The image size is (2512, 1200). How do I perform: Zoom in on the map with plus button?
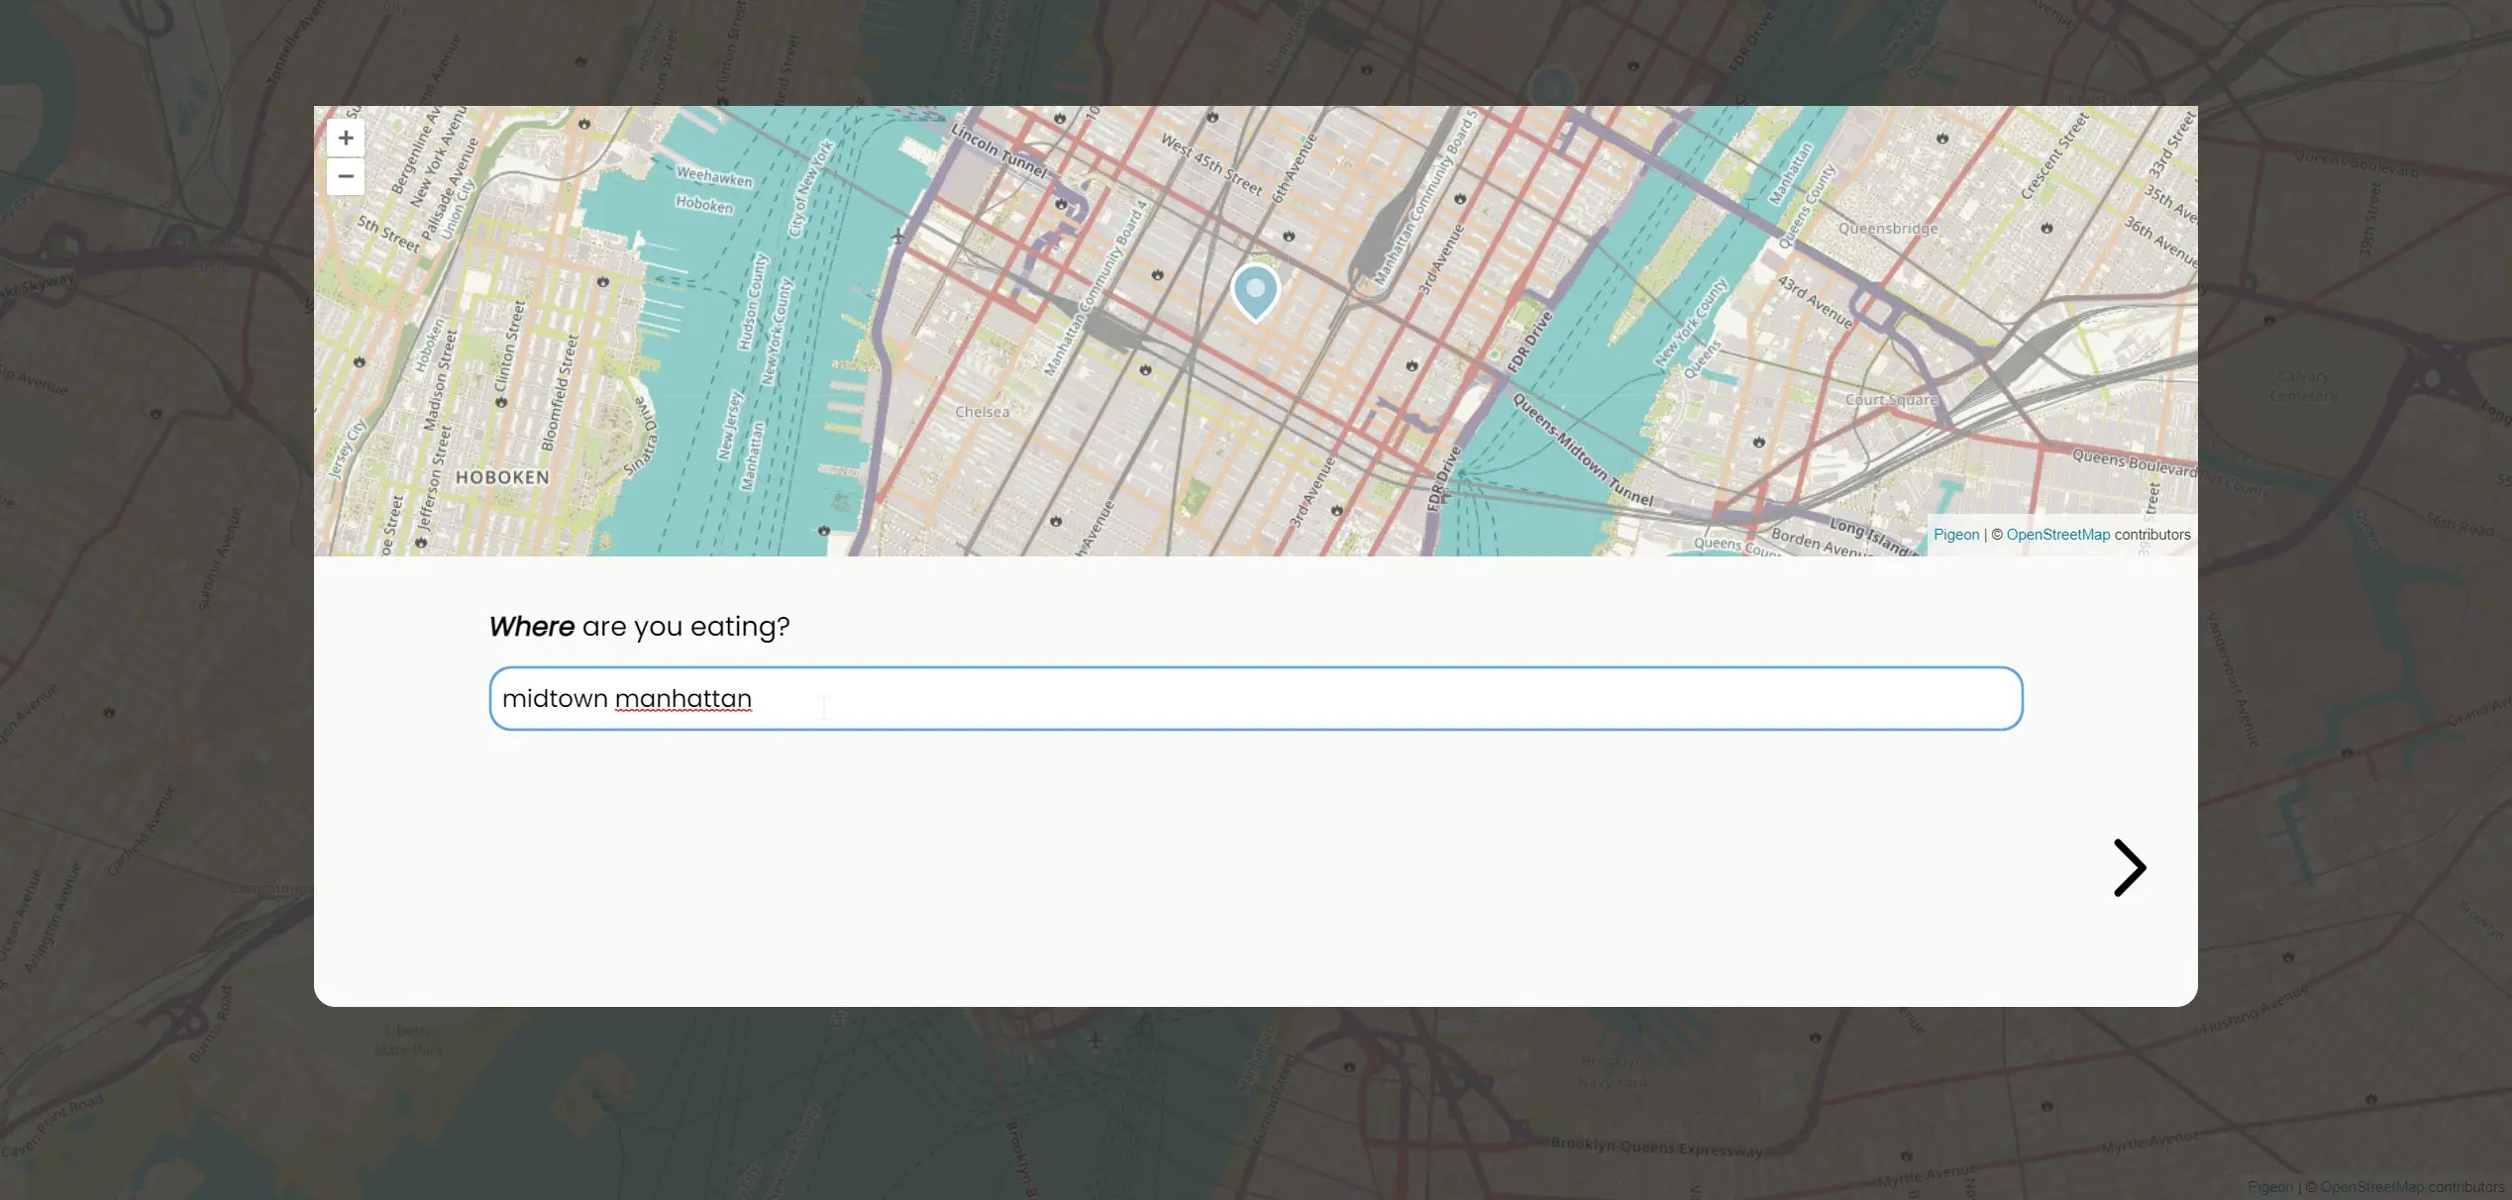[x=345, y=138]
